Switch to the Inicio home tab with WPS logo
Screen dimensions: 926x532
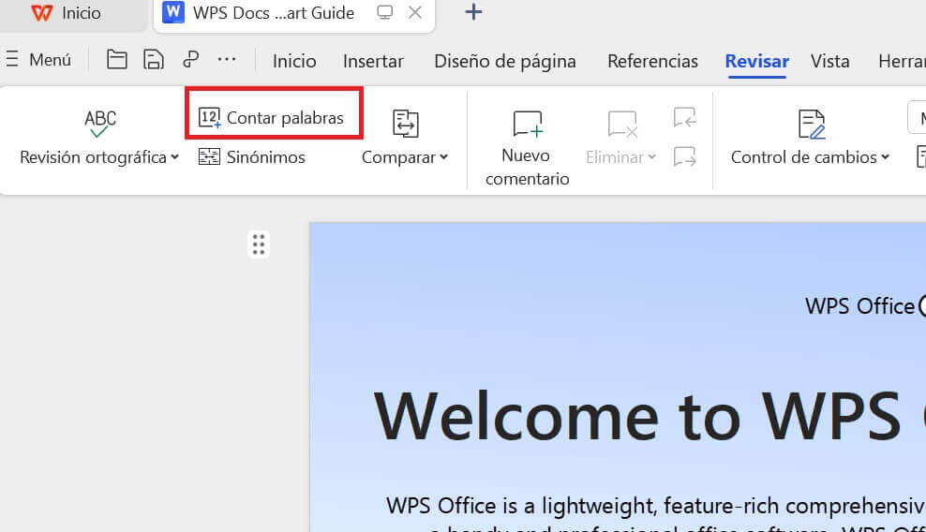point(67,13)
